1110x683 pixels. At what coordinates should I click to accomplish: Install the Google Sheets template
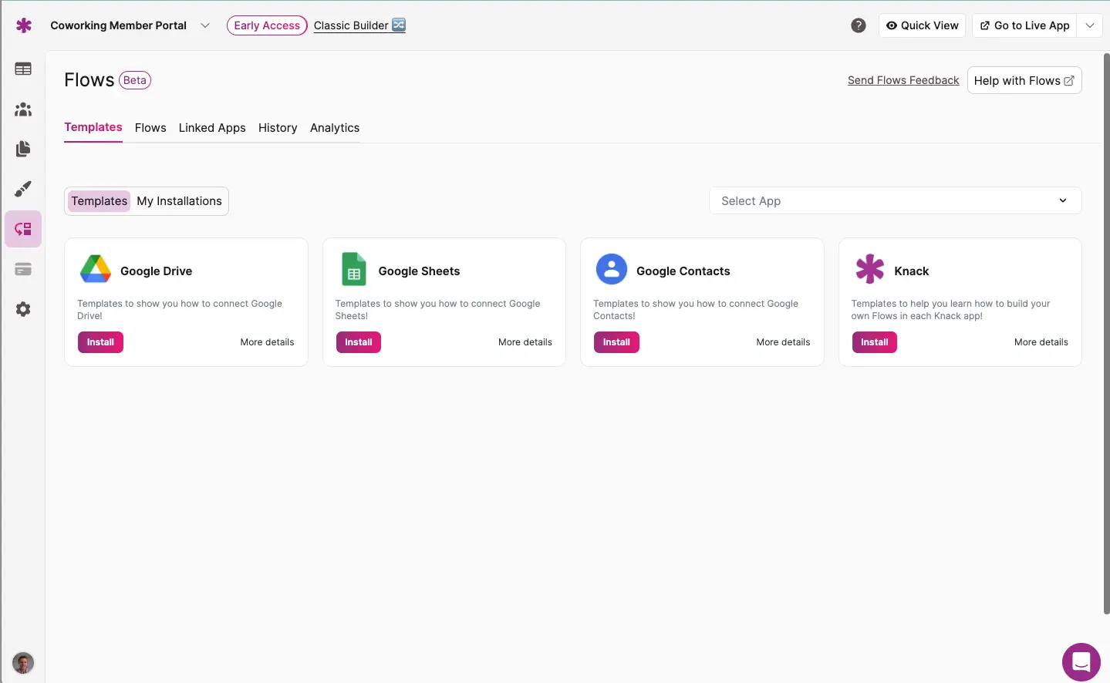tap(358, 342)
